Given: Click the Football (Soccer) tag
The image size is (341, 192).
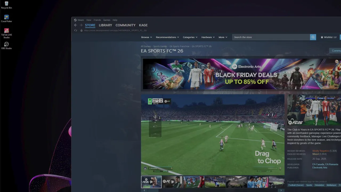Looking at the screenshot, I should (296, 185).
